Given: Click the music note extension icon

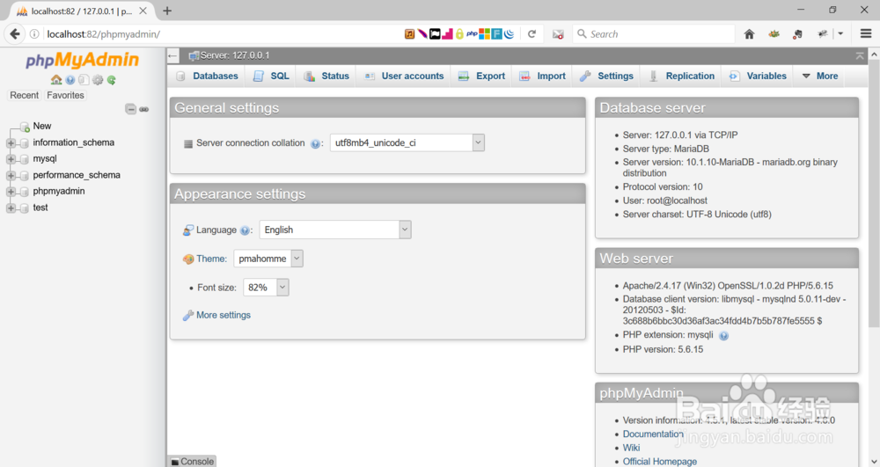Looking at the screenshot, I should click(410, 34).
